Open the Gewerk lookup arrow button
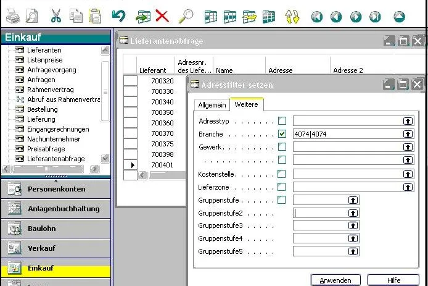 point(408,147)
